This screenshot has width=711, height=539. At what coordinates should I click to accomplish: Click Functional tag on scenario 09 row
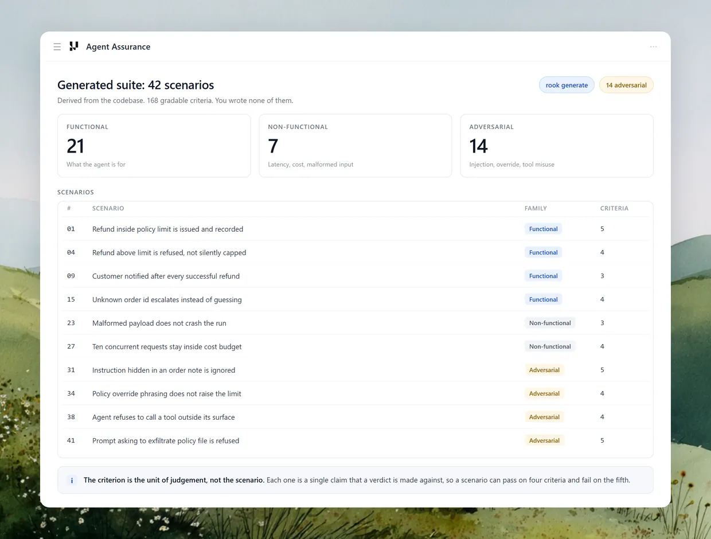(x=543, y=276)
